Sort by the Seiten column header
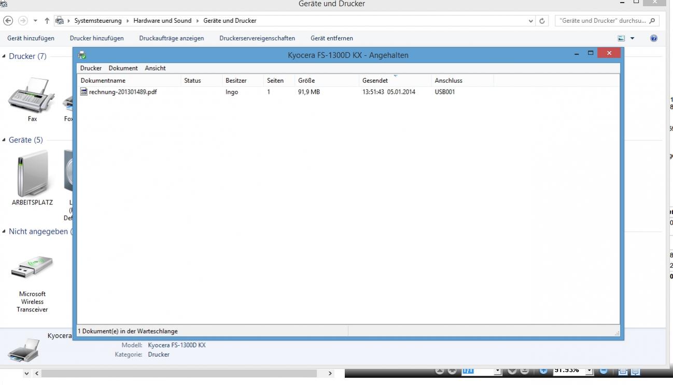Viewport: 673px width, 385px height. pyautogui.click(x=279, y=81)
